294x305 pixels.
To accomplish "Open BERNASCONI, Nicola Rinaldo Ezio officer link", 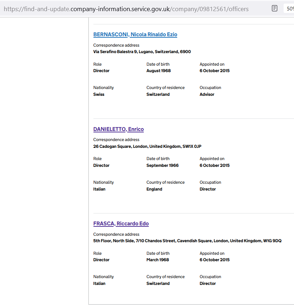I will click(x=135, y=34).
